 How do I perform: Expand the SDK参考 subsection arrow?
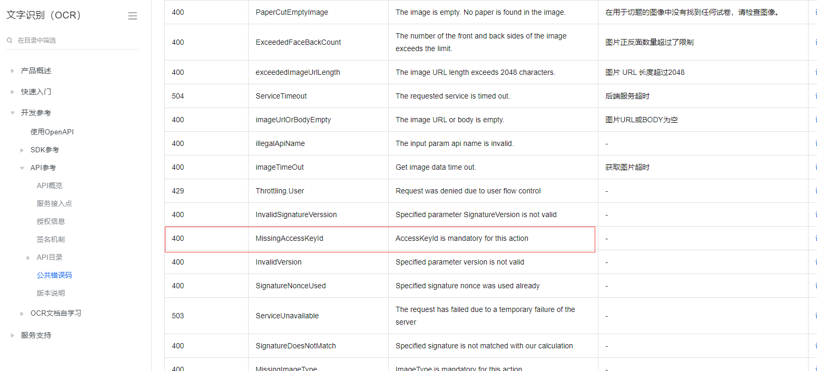pyautogui.click(x=22, y=150)
